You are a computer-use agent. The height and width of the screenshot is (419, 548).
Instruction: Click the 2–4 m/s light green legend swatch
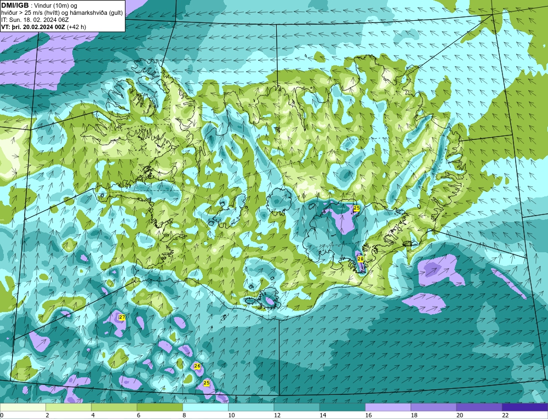tap(68, 407)
